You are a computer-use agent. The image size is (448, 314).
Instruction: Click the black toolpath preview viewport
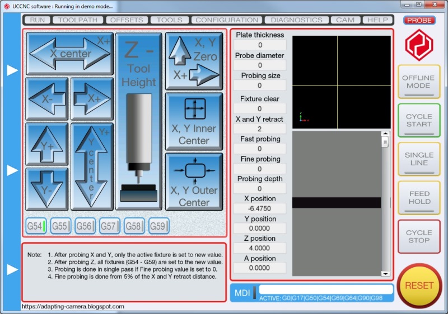[342, 82]
